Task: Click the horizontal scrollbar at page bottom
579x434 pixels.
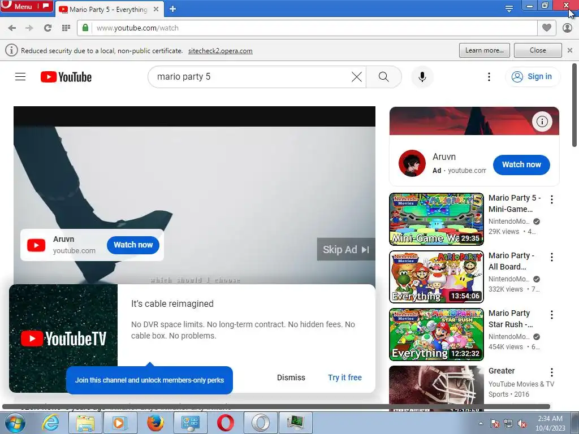Action: pyautogui.click(x=276, y=407)
